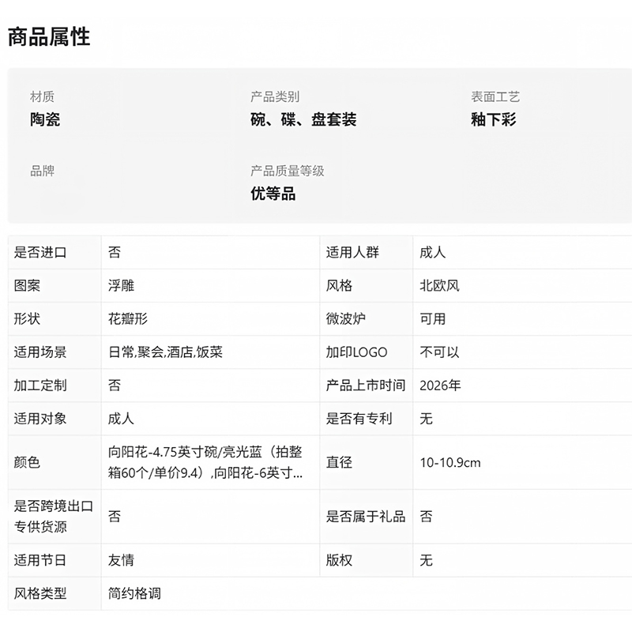Click the style type value '简约格调'
Image resolution: width=632 pixels, height=632 pixels.
coord(134,593)
